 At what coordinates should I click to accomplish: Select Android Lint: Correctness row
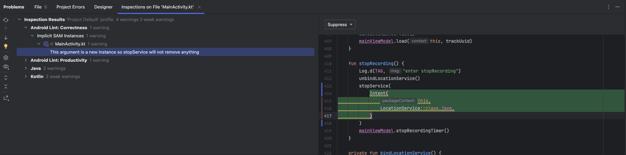(165, 27)
